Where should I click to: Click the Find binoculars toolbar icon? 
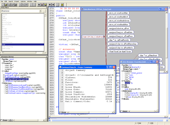[x=39, y=5]
